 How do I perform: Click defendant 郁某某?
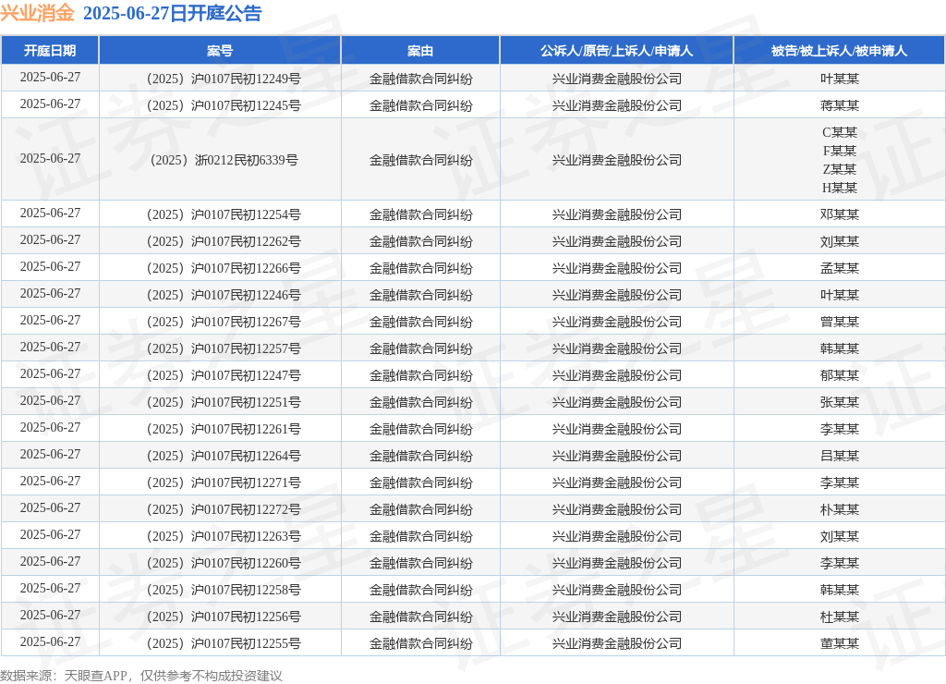[839, 375]
